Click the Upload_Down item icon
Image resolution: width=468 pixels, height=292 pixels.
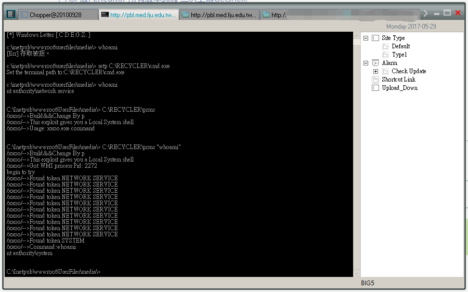(x=375, y=88)
